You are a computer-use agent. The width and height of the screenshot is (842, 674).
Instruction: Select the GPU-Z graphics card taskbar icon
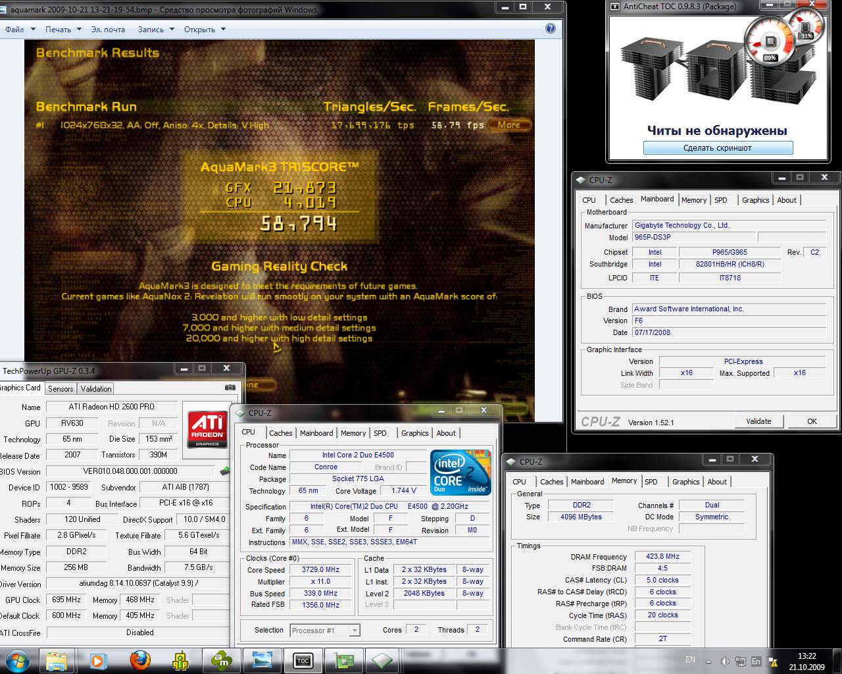pyautogui.click(x=343, y=660)
